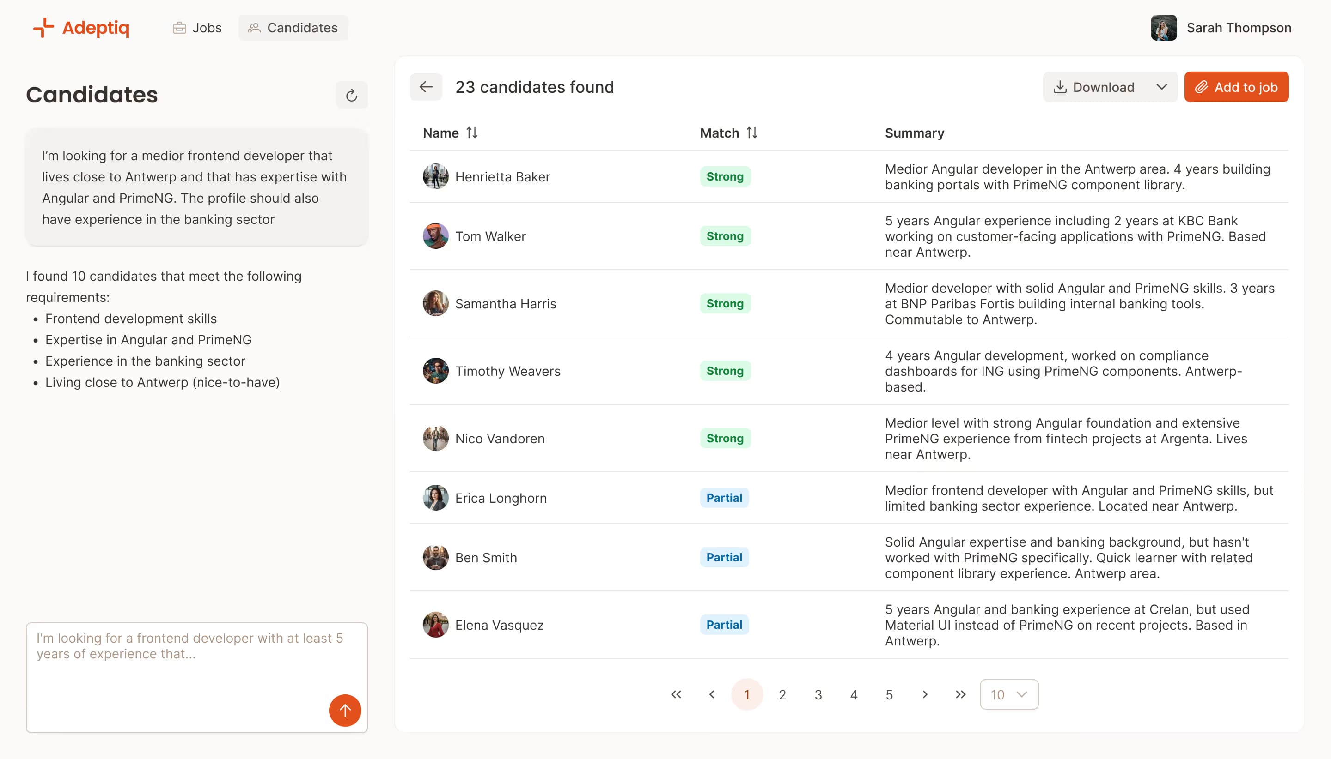Viewport: 1331px width, 759px height.
Task: Jump to the first page via double left chevron
Action: tap(676, 694)
